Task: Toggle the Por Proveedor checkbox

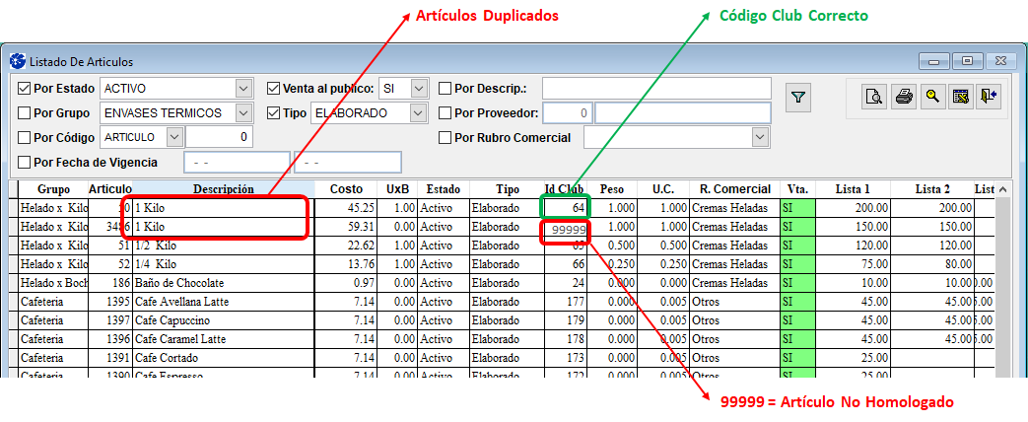Action: coord(445,112)
